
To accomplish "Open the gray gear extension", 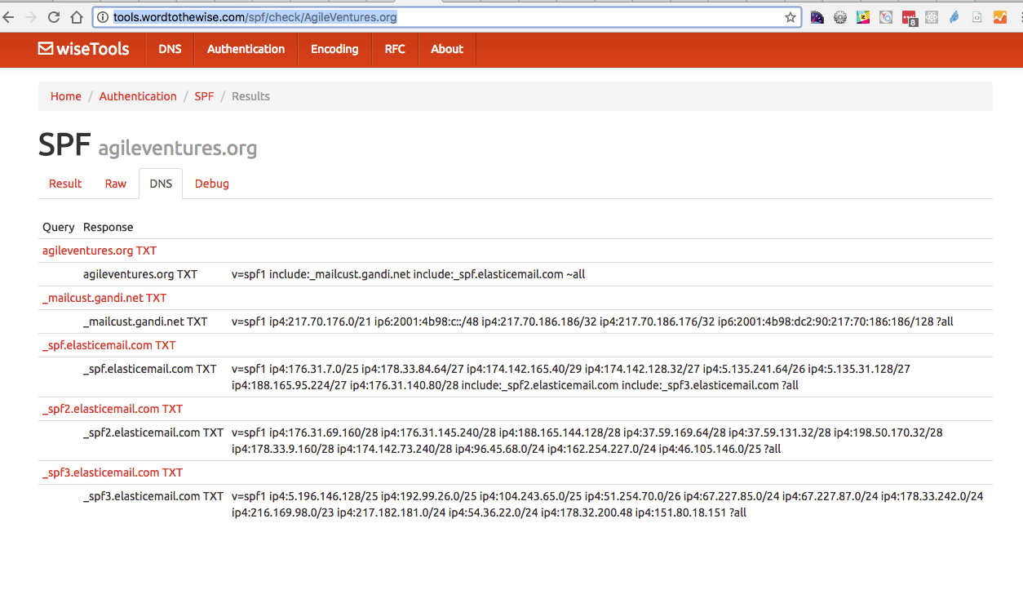I will coord(840,17).
